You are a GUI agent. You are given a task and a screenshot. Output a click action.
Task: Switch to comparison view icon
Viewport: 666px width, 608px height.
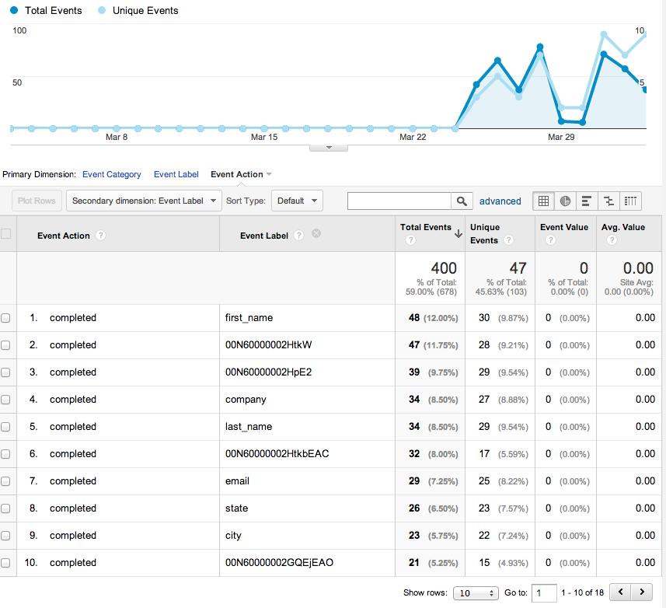pyautogui.click(x=608, y=201)
